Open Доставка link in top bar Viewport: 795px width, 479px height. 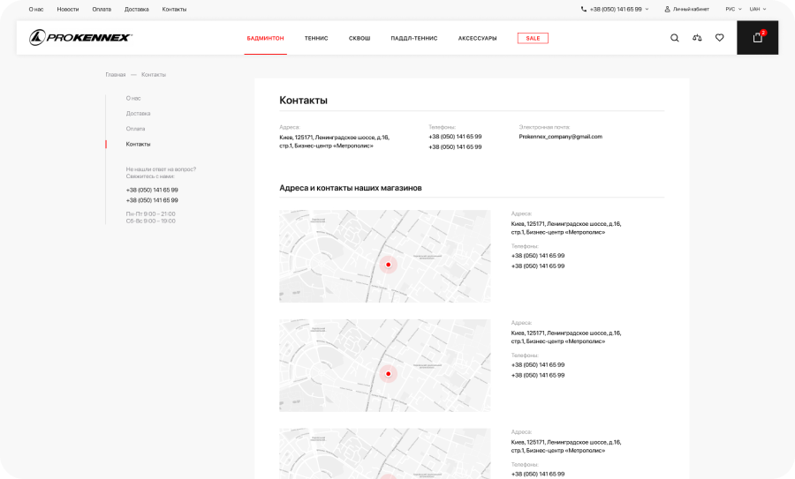point(136,9)
